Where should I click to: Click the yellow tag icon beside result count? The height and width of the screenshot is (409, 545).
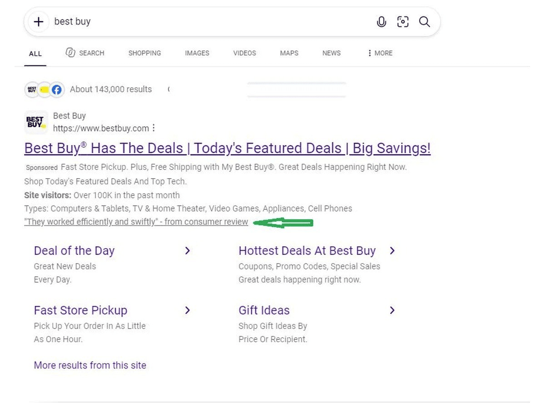click(x=44, y=90)
